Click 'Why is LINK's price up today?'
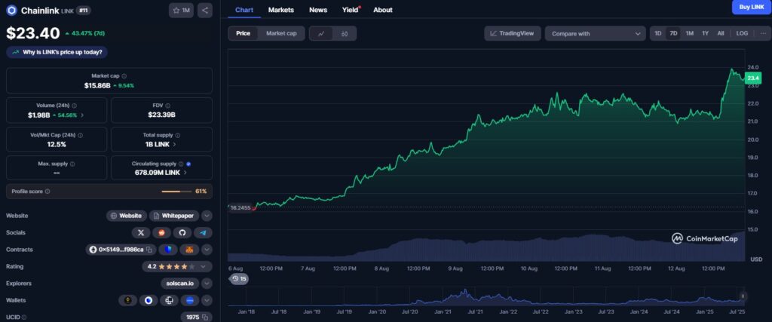 click(57, 52)
